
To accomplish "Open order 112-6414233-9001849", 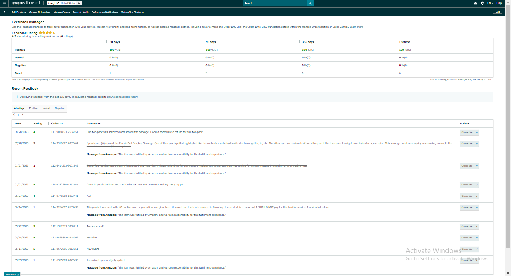I will [x=65, y=166].
